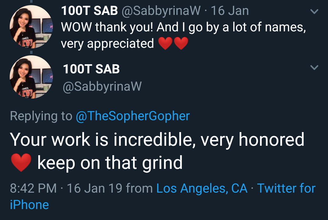328x220 pixels.
Task: Open the profile photo on the main tweet
Action: coord(31,77)
